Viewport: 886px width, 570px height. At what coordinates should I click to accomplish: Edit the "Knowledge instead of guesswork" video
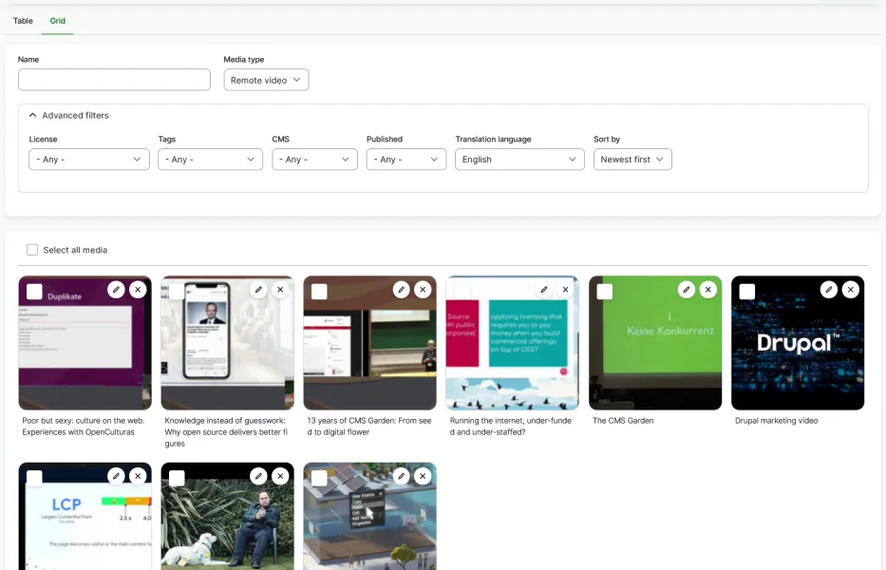258,290
